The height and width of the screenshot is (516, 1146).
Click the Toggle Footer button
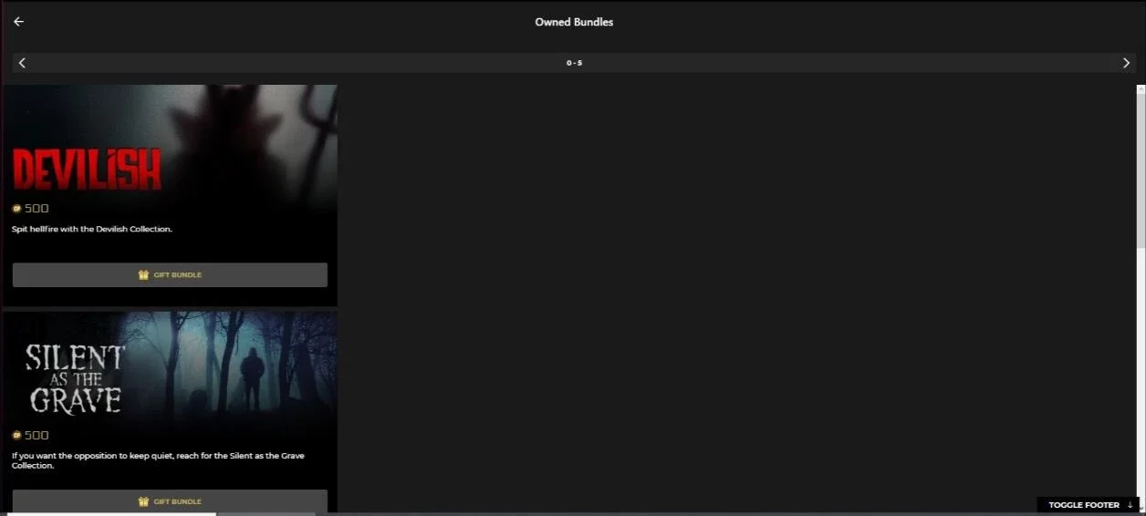point(1089,505)
